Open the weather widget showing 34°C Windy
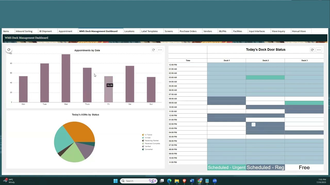 tap(9, 181)
